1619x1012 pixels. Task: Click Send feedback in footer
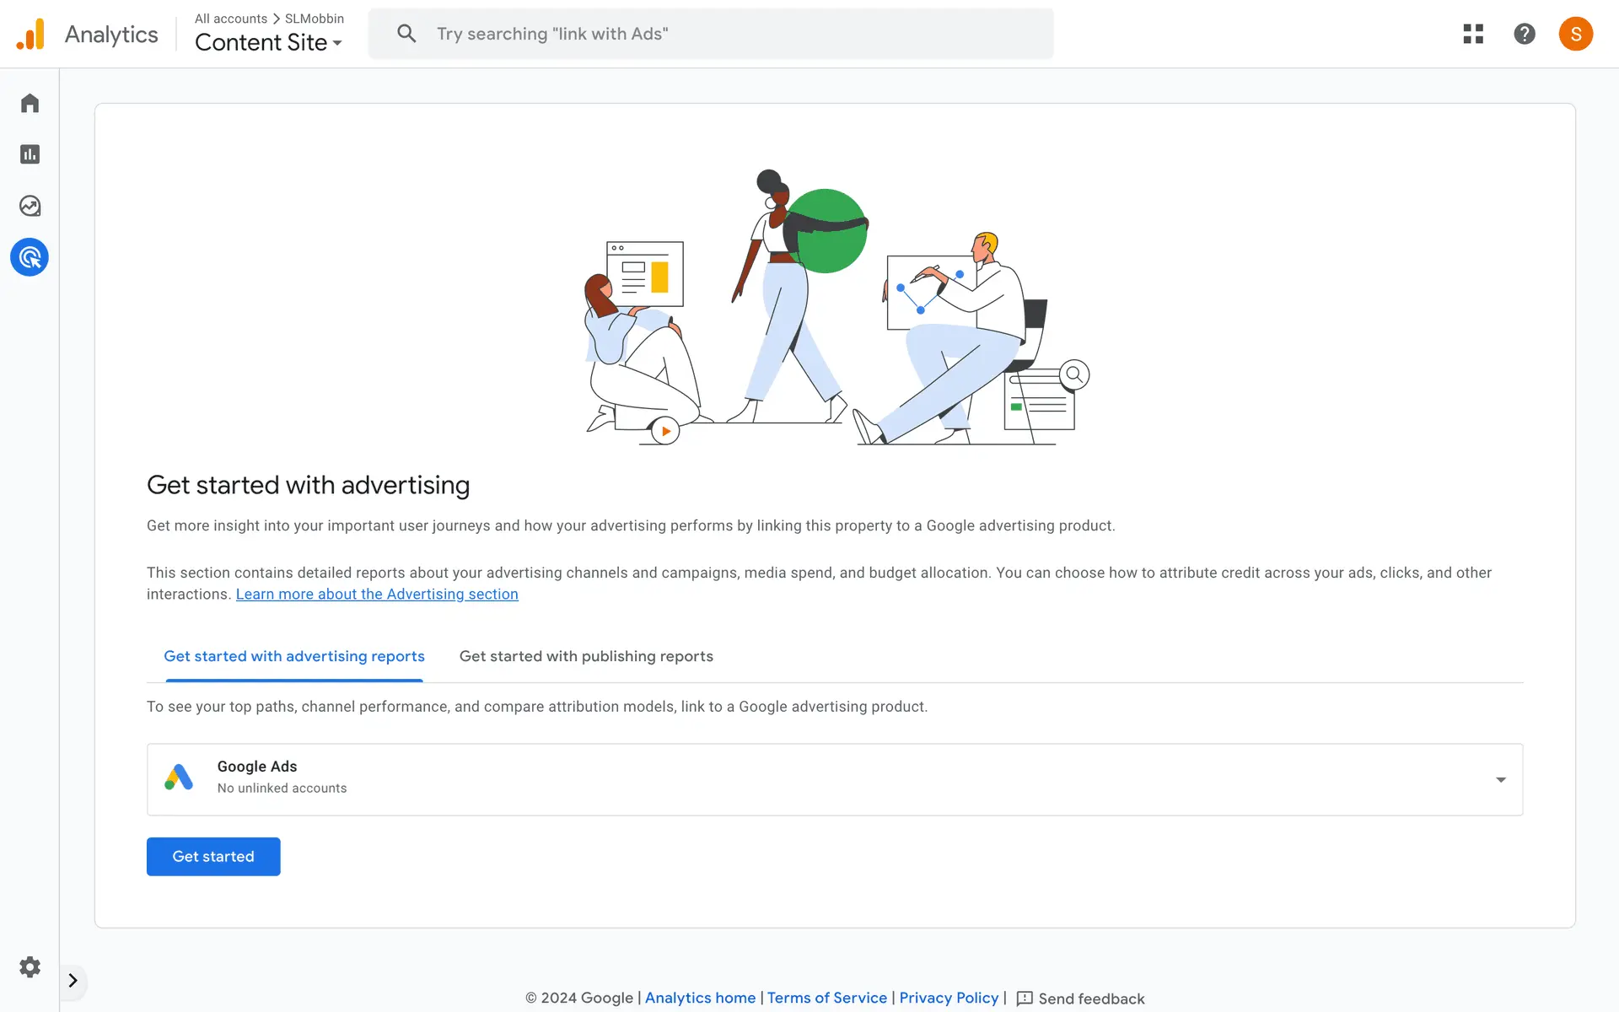coord(1081,999)
